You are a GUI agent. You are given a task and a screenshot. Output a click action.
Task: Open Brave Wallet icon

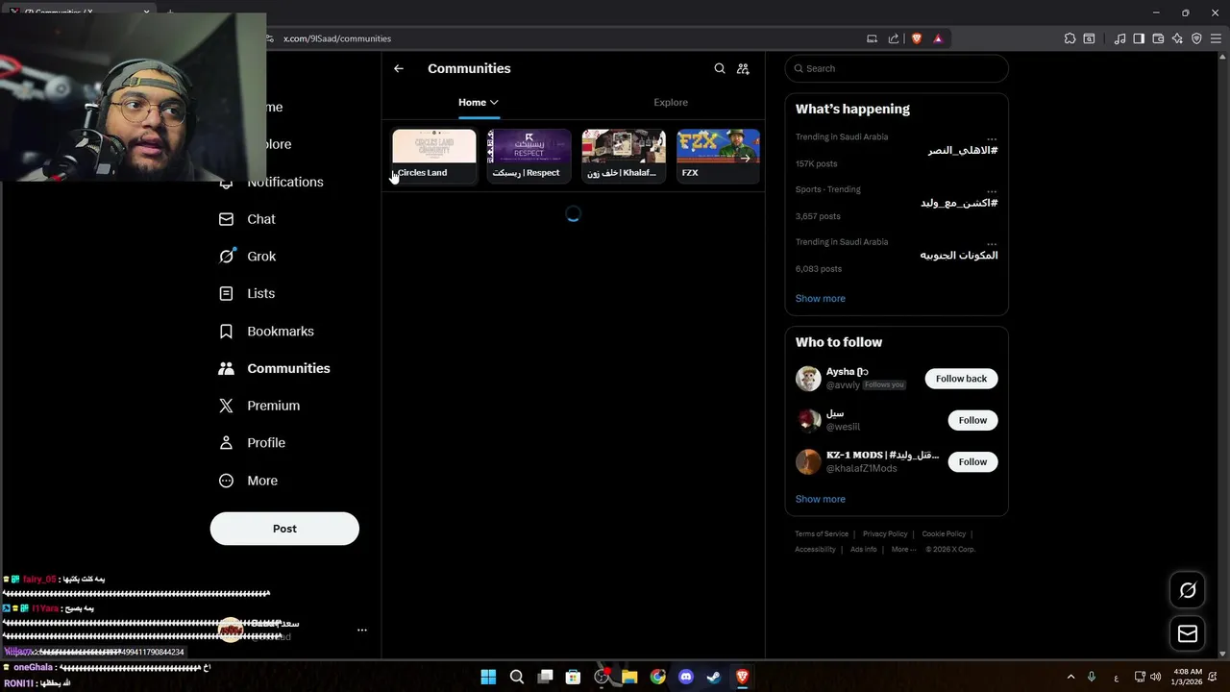[x=1158, y=38]
